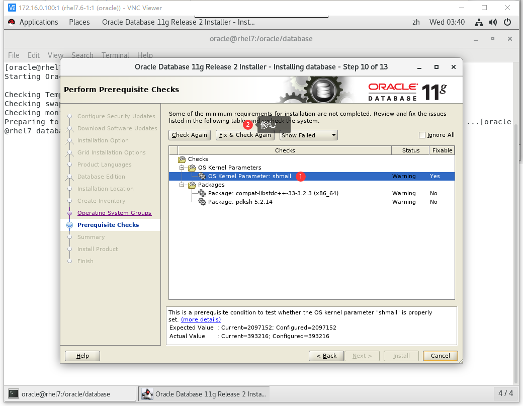Open the Show Failed dropdown
523x406 pixels.
(x=309, y=135)
